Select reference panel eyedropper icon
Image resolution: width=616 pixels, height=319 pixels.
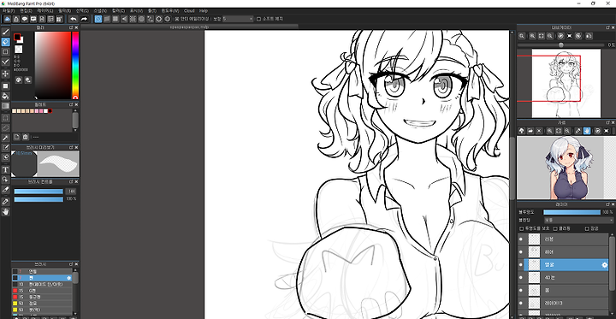coord(577,131)
